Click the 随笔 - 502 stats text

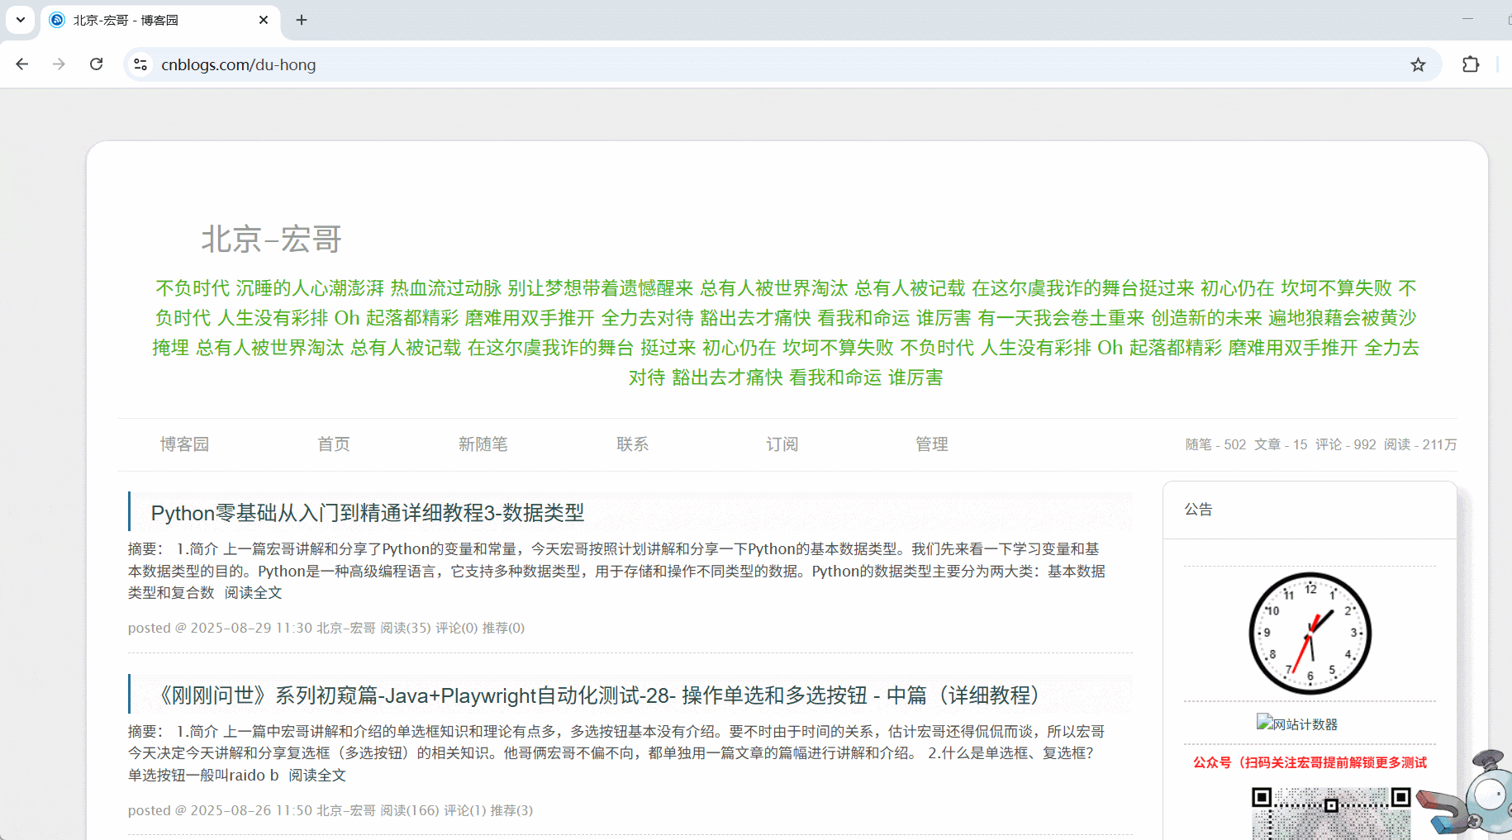(x=1215, y=444)
